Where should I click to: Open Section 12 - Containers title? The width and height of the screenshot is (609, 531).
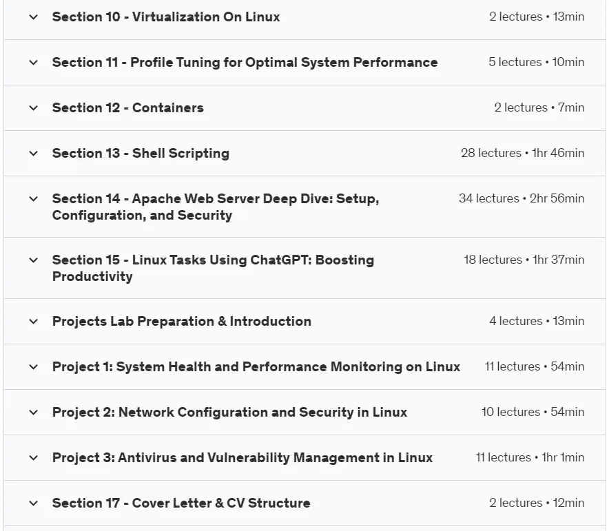(x=127, y=108)
